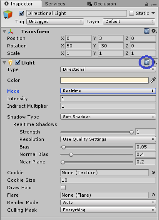Open the Layer dropdown Default
This screenshot has width=159, height=220.
click(x=129, y=22)
